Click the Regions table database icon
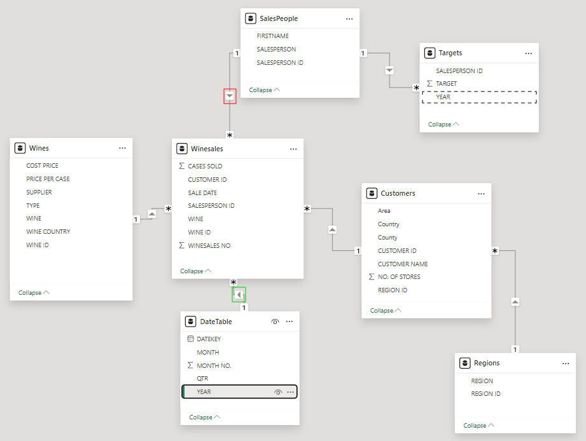The height and width of the screenshot is (441, 586). point(464,363)
